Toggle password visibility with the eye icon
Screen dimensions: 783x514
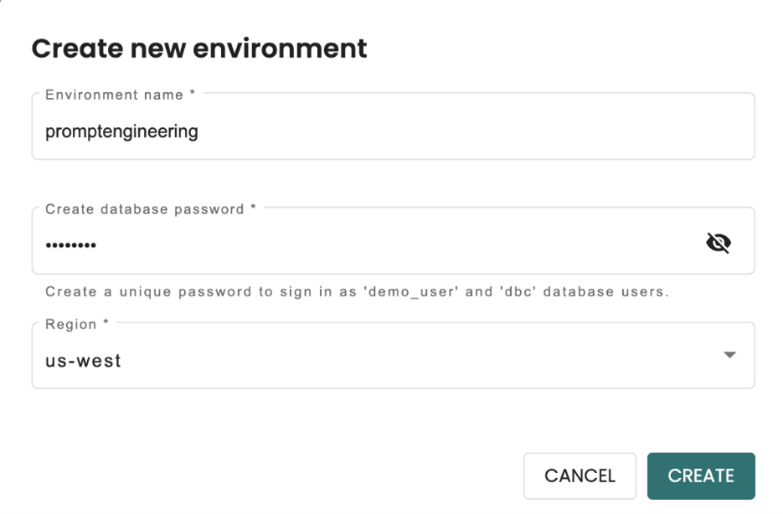(x=718, y=243)
